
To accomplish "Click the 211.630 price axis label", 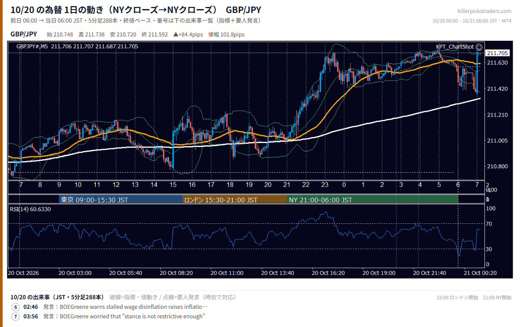I will [497, 63].
